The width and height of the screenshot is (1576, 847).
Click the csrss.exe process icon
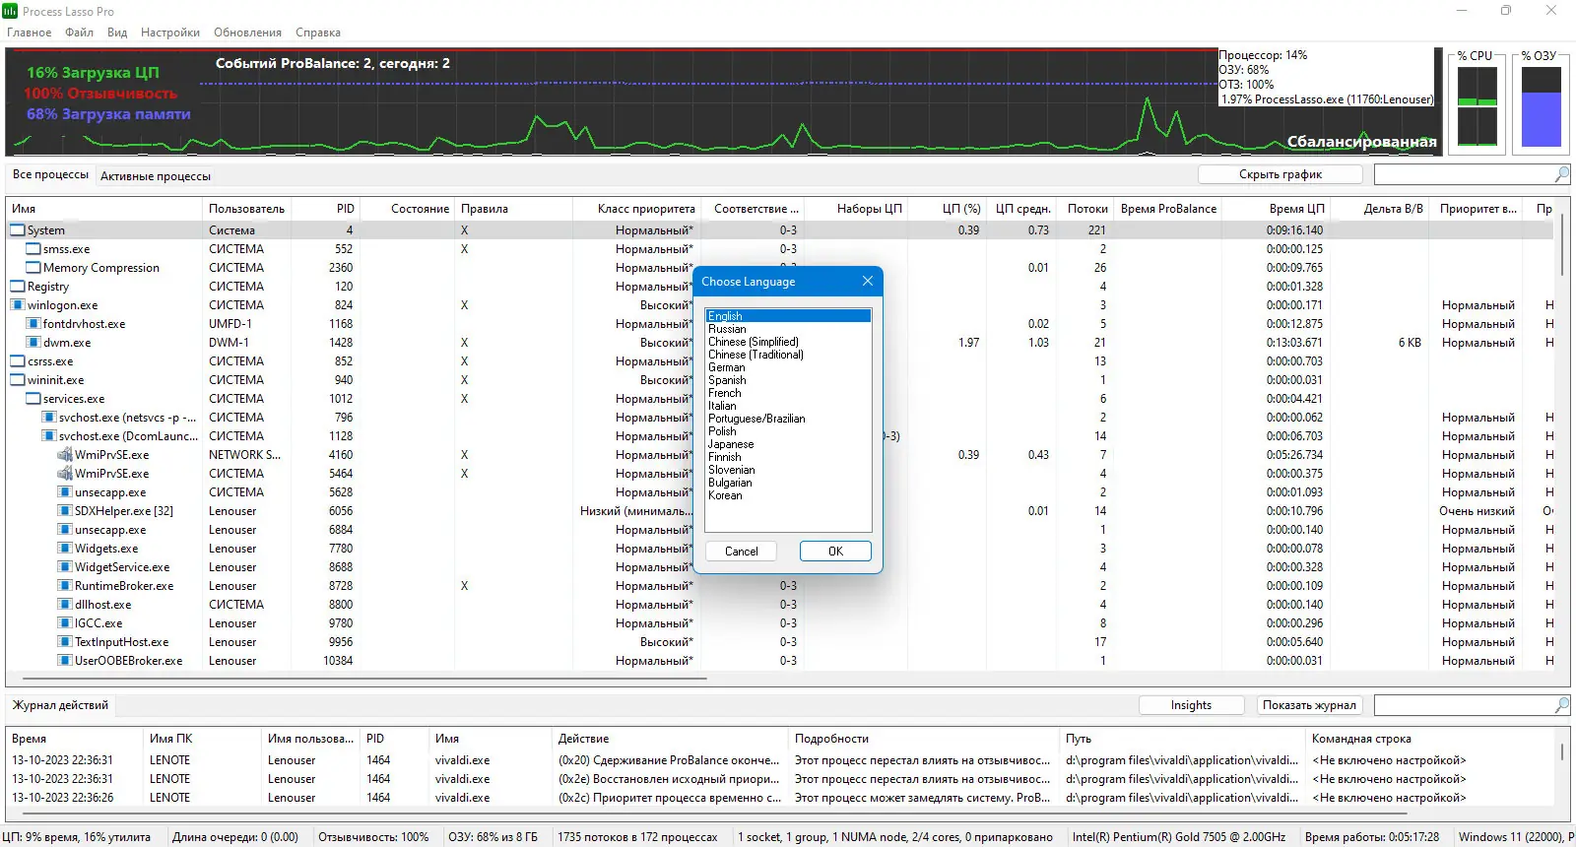(x=18, y=361)
